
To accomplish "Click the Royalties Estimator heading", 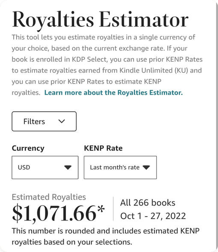I will (100, 20).
